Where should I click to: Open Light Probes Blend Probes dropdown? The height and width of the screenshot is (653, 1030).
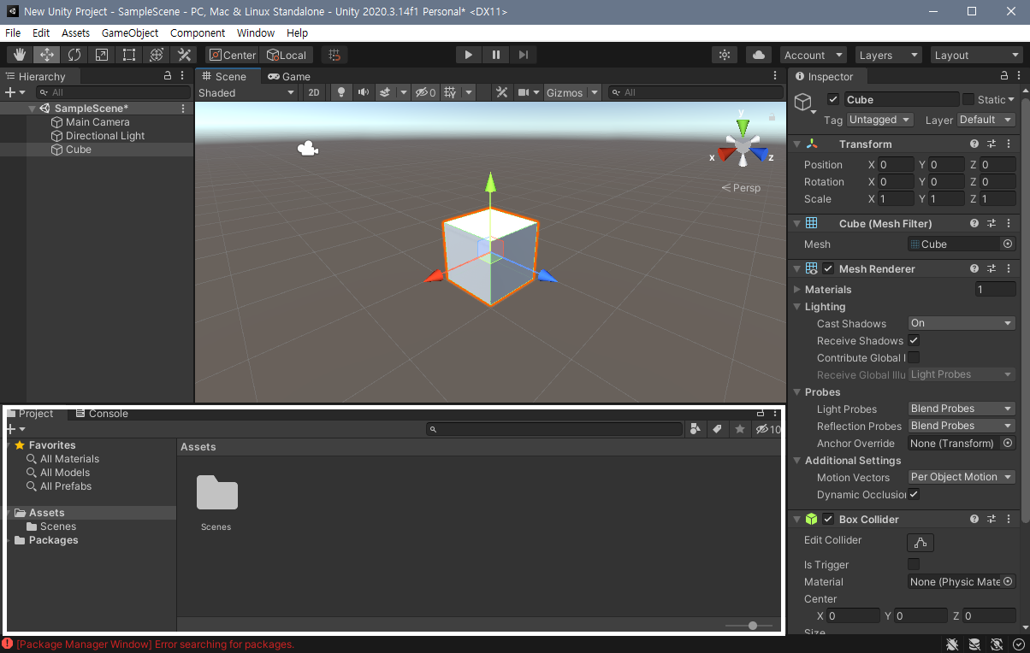tap(962, 409)
